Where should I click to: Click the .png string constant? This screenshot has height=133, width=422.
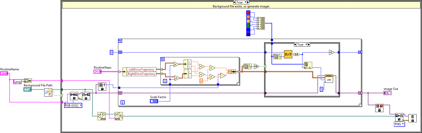point(17,82)
